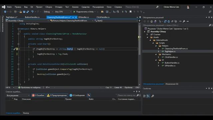Open the Git menu
The image size is (213, 120).
point(32,7)
